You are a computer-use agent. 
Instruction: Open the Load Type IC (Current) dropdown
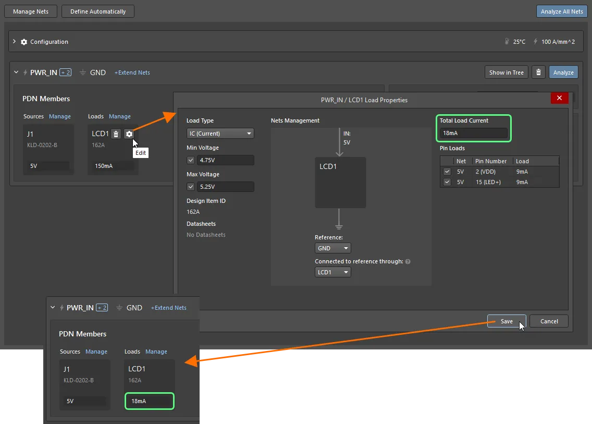220,134
